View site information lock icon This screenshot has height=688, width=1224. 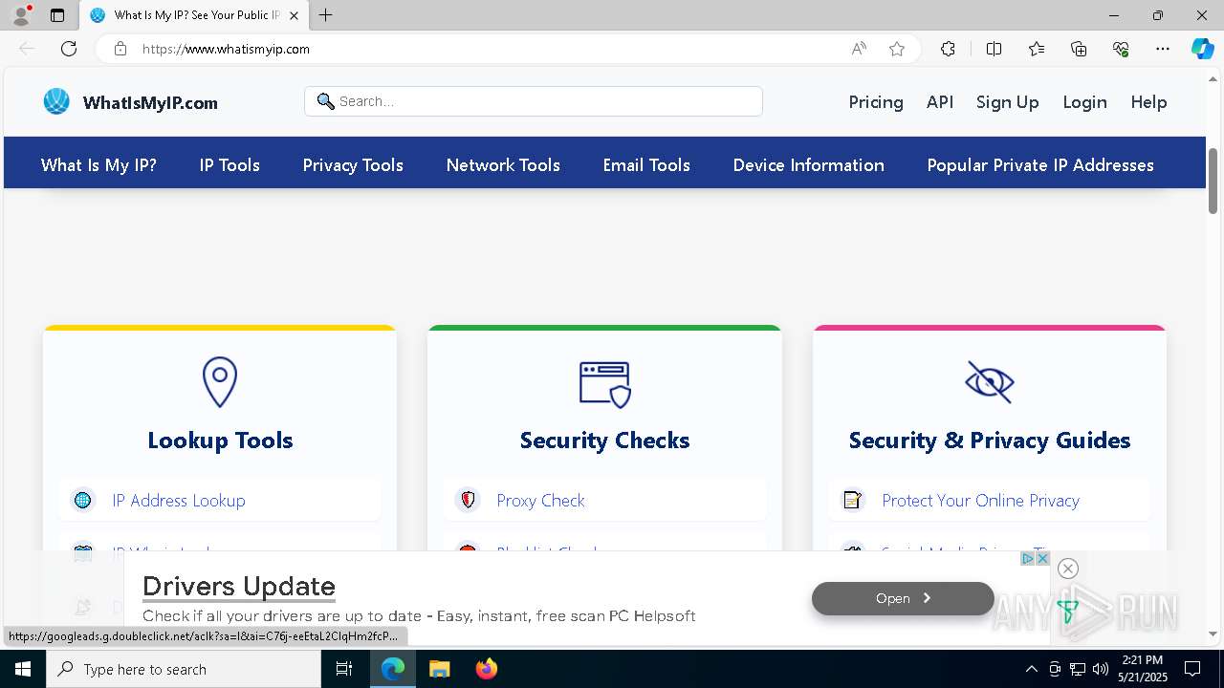120,49
